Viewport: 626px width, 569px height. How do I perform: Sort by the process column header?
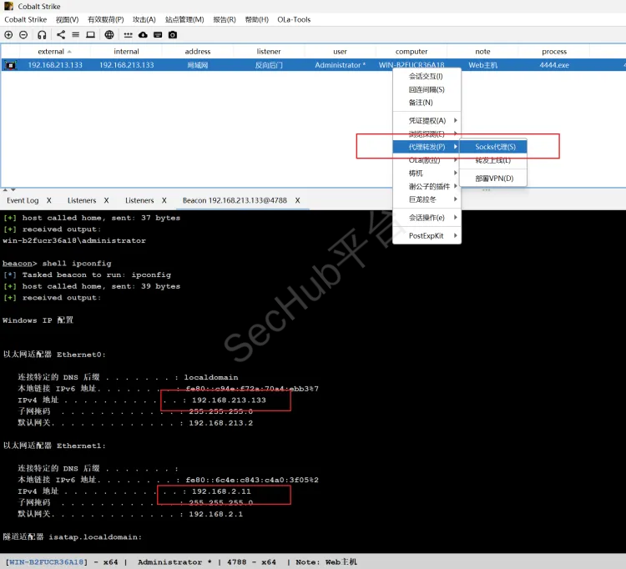(x=554, y=52)
